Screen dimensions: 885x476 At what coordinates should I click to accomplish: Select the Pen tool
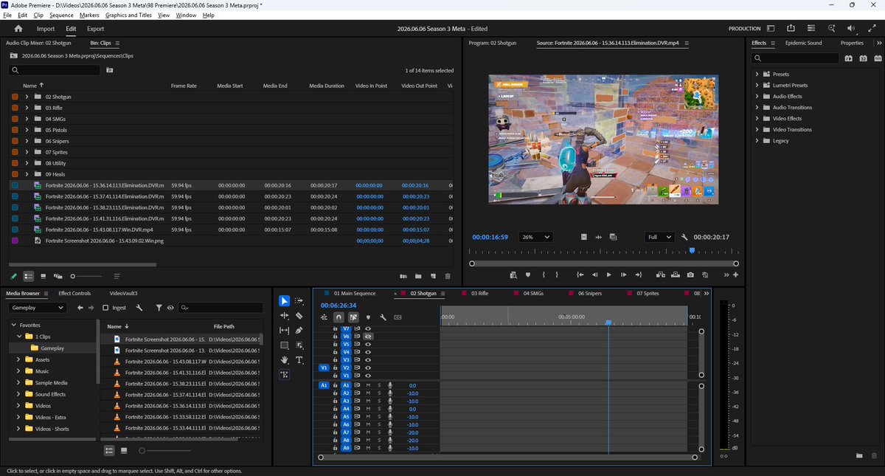point(299,330)
